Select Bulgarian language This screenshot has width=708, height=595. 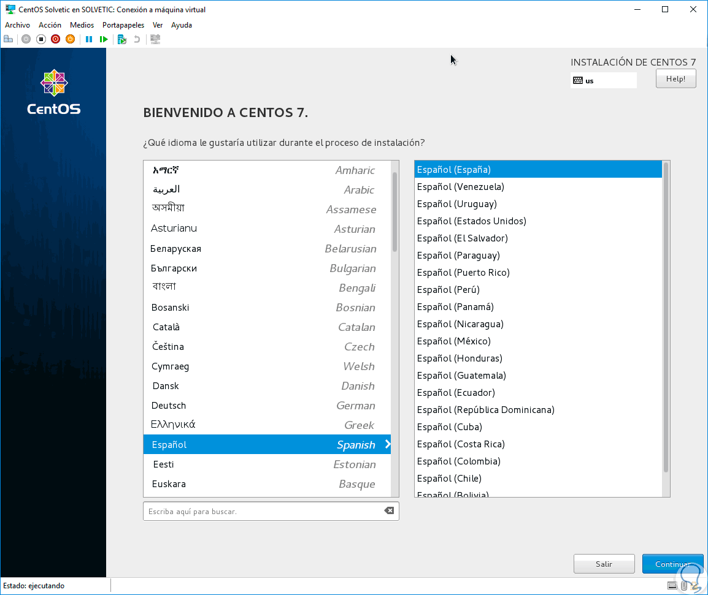pos(267,268)
